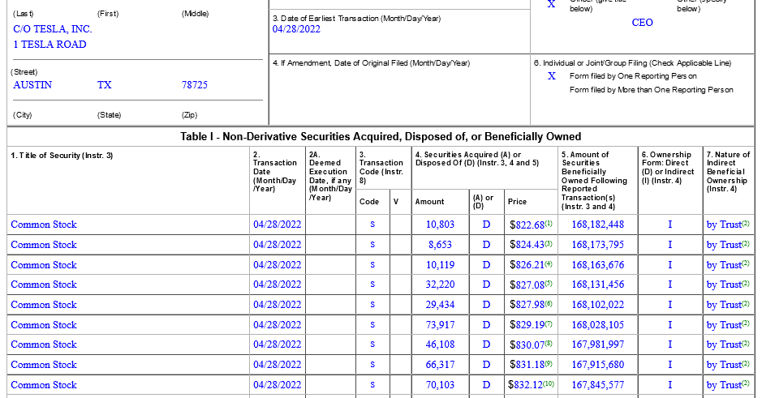Screen dimensions: 762x398
Task: Click footnote (2) after by Trust, first row
Action: point(745,223)
